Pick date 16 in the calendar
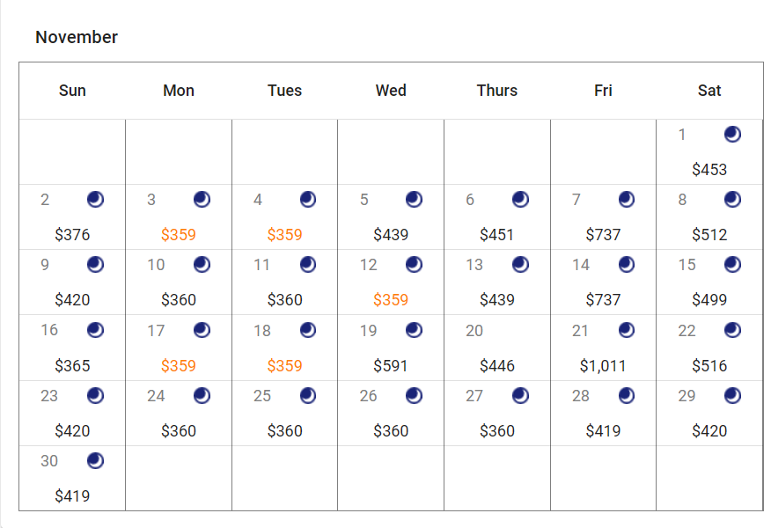Screen dimensions: 771x528 coord(49,330)
